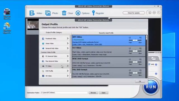Open WinX DVD Ripper desktop shortcut
The image size is (179, 101).
tap(7, 28)
